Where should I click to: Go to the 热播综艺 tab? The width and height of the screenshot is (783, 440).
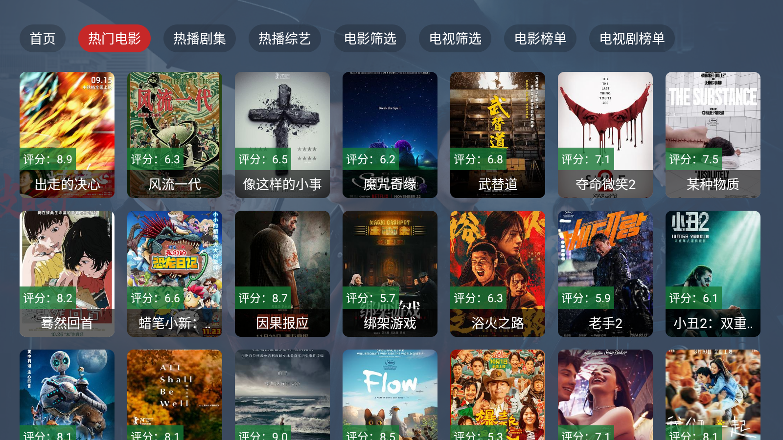click(285, 39)
